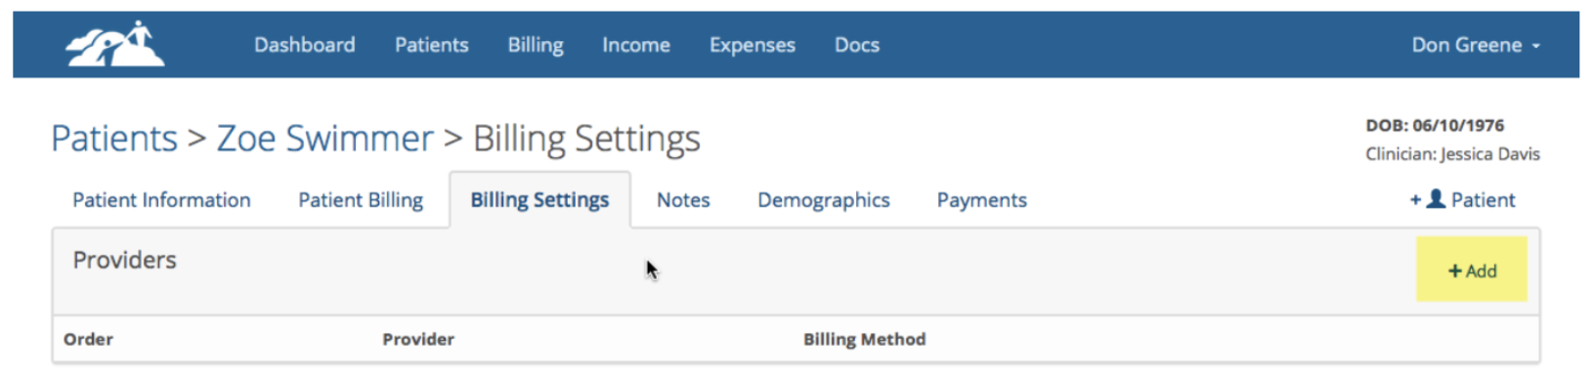The width and height of the screenshot is (1595, 375).
Task: Click the caret arrow next to Don Greene
Action: point(1536,46)
